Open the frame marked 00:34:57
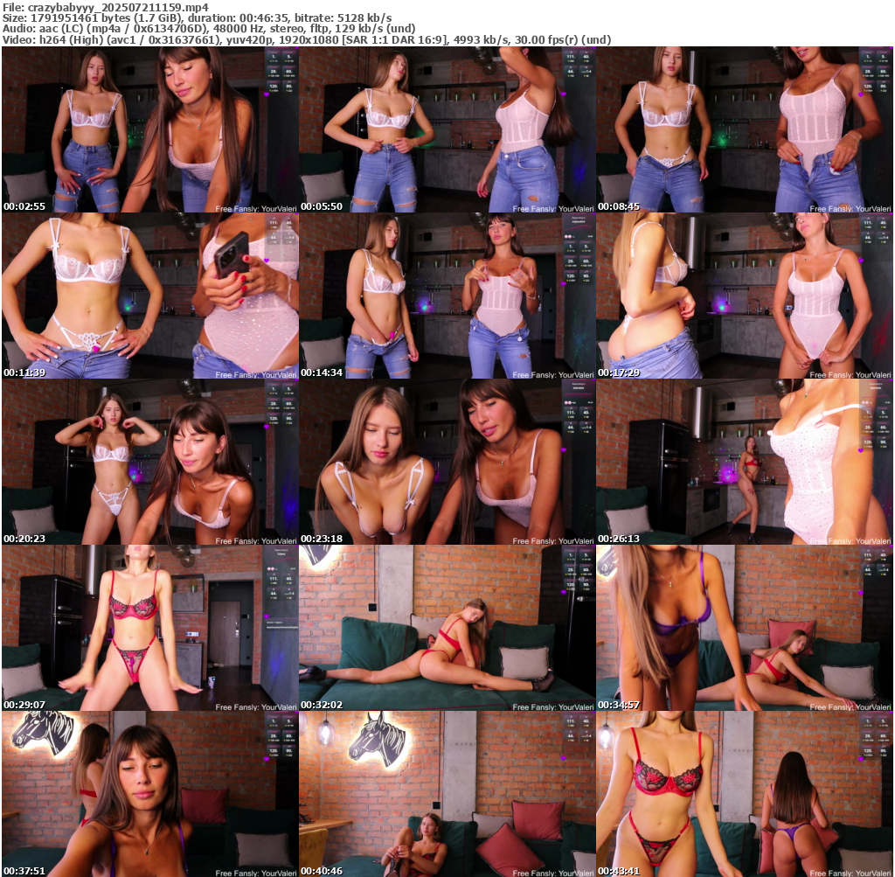The width and height of the screenshot is (895, 877). 744,628
